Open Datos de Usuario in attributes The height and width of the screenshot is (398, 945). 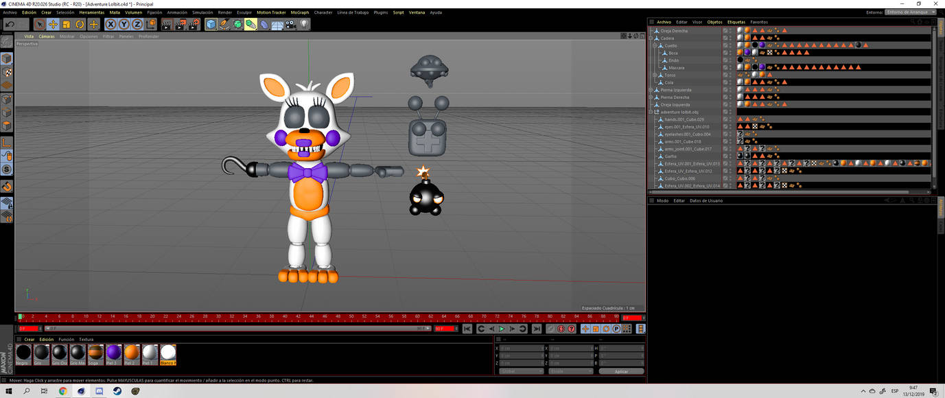coord(706,200)
